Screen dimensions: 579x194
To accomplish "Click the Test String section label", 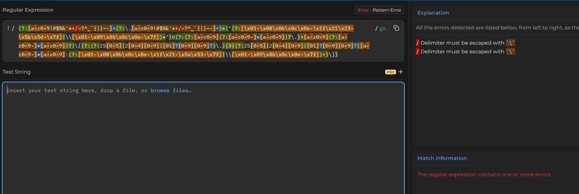I will 17,72.
